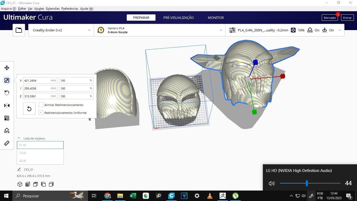Select 10.stl in object list
Screen dimensions: 357x201
coord(40,153)
